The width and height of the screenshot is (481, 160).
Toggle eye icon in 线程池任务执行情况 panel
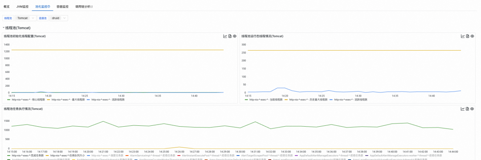tap(473, 109)
